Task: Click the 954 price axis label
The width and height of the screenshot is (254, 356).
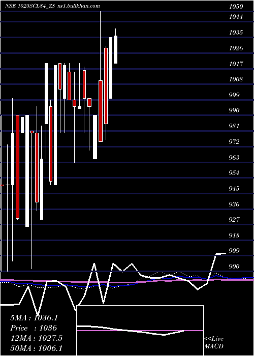Action: 234,173
